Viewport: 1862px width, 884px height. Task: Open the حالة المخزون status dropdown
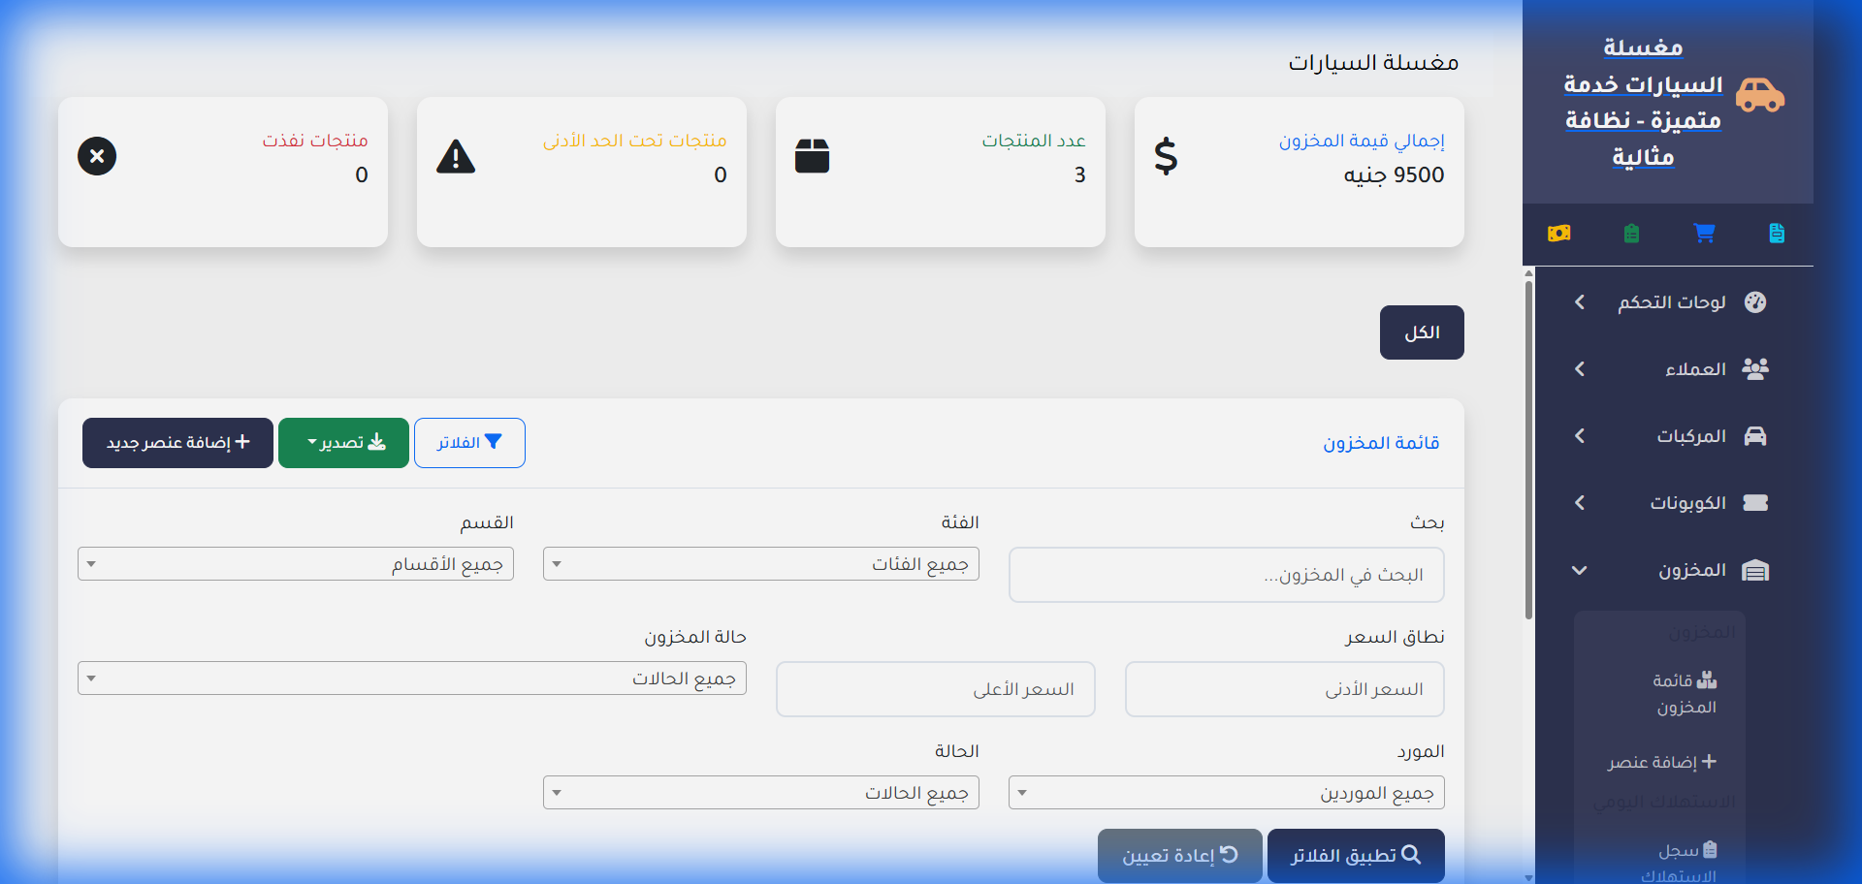point(412,679)
